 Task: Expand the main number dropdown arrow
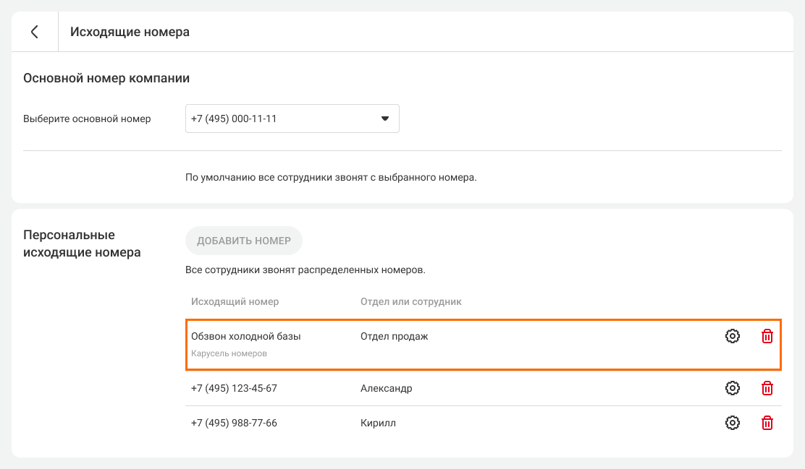(385, 119)
